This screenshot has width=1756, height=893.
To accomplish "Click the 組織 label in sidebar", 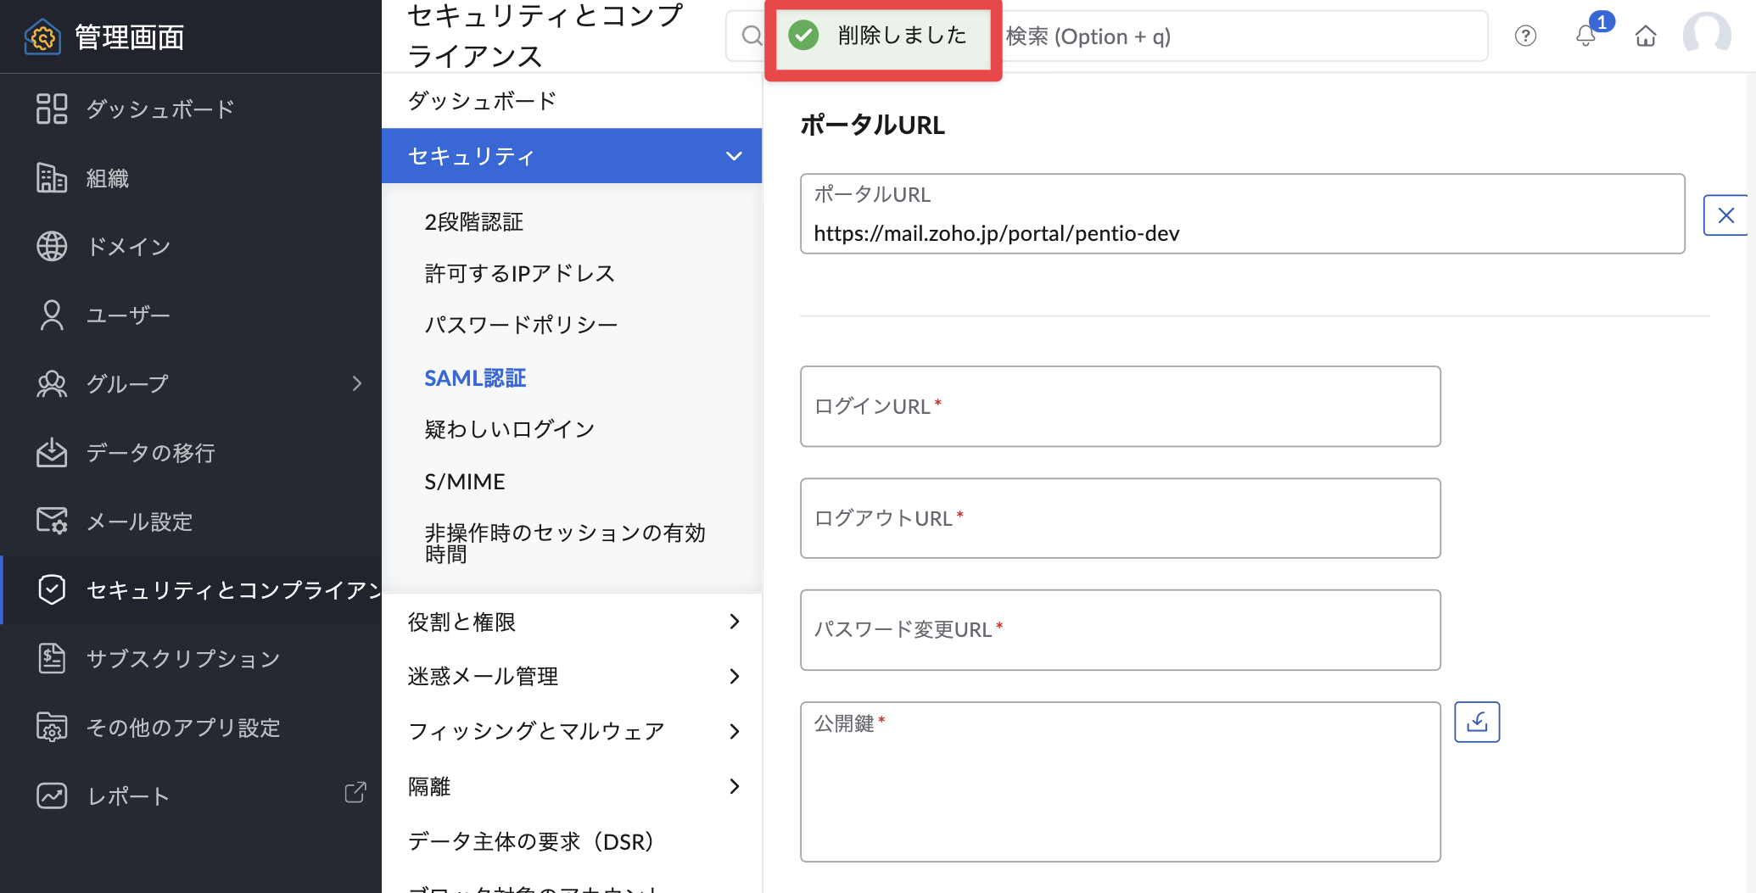I will (107, 178).
